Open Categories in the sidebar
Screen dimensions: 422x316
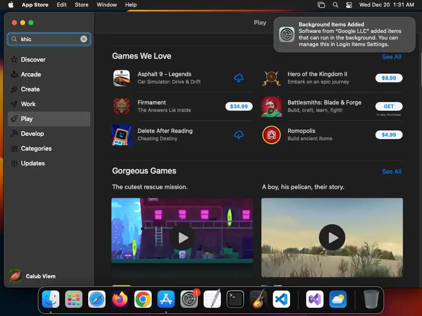tap(49, 148)
